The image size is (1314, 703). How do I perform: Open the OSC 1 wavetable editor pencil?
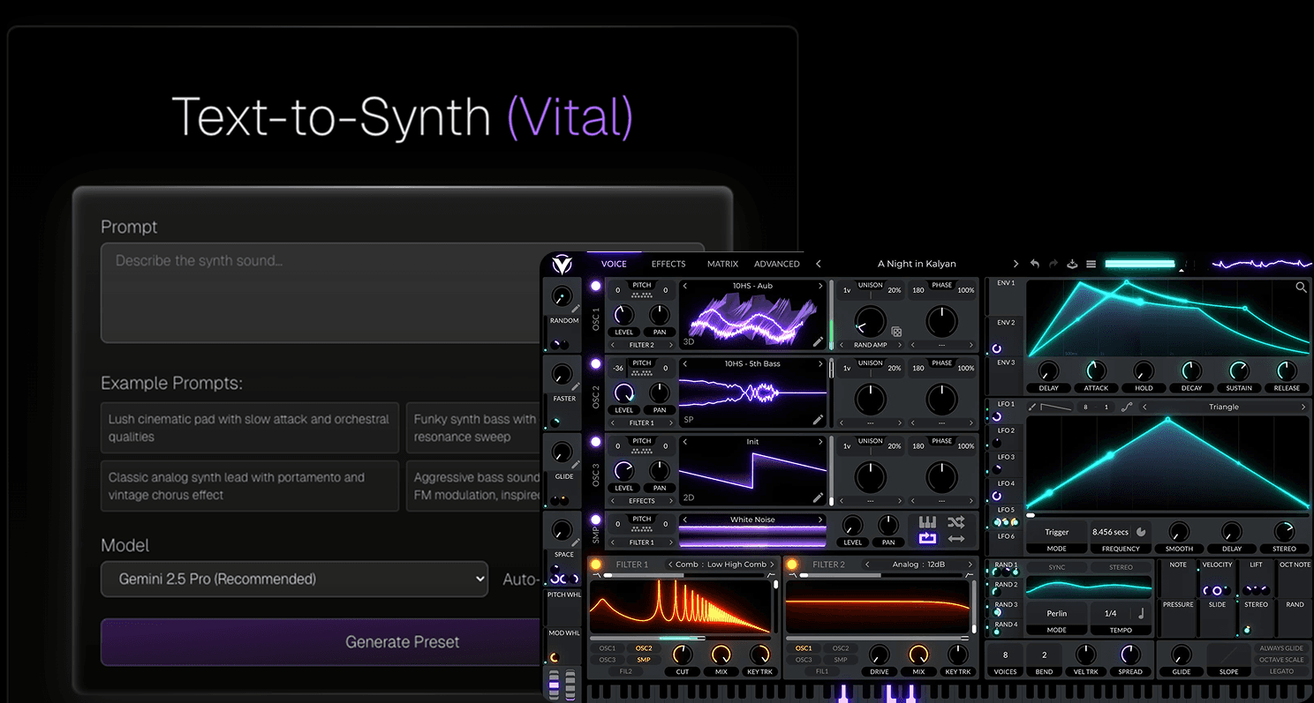[818, 342]
